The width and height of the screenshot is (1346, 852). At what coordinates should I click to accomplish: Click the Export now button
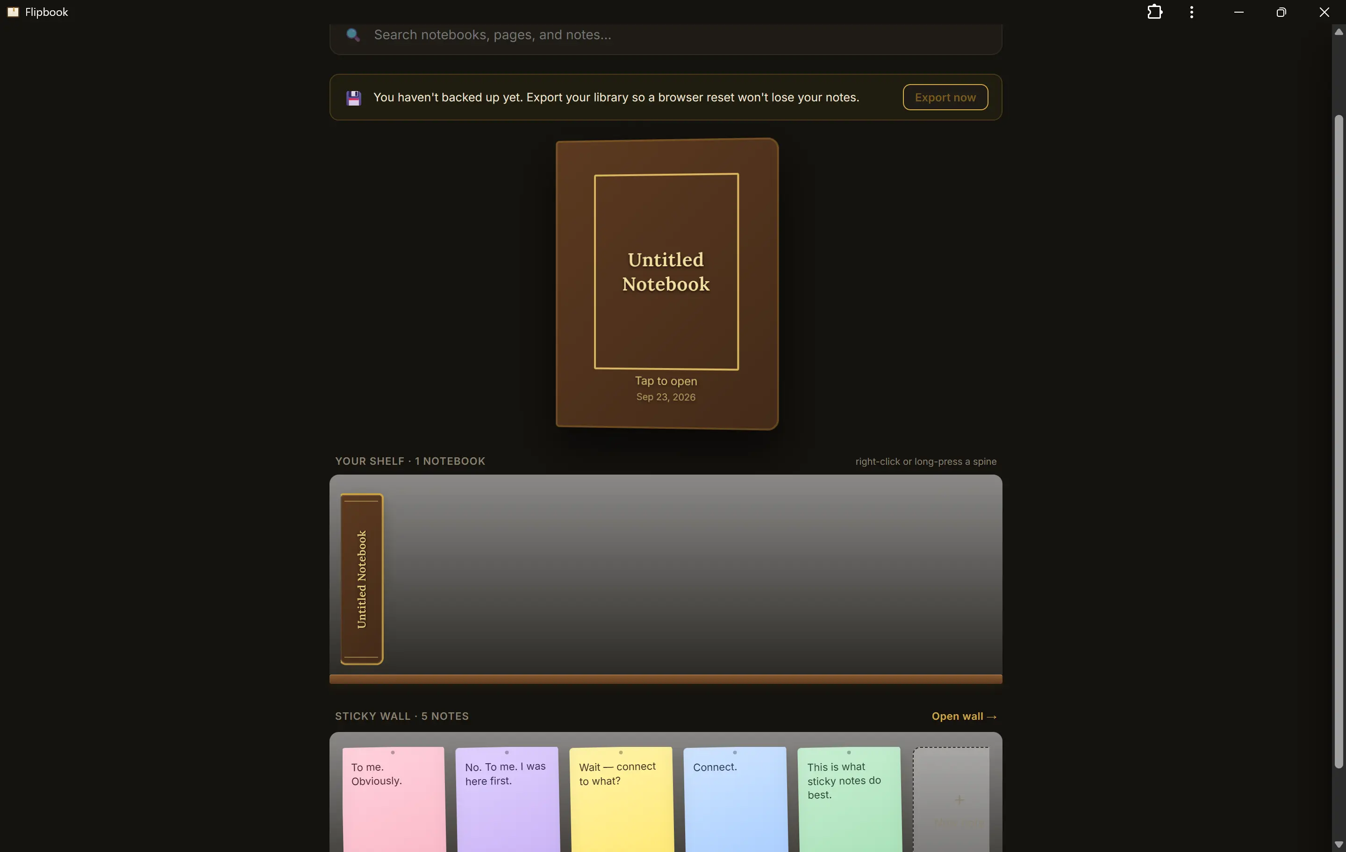(945, 97)
